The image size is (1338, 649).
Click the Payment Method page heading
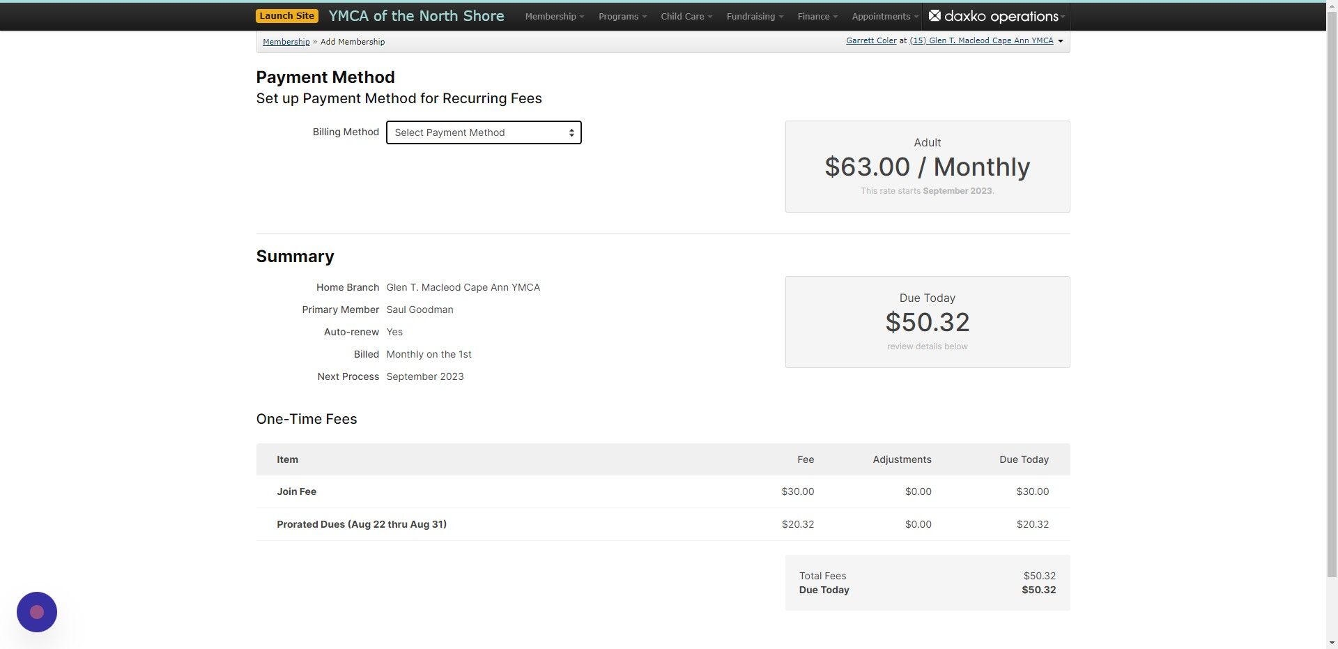click(325, 77)
